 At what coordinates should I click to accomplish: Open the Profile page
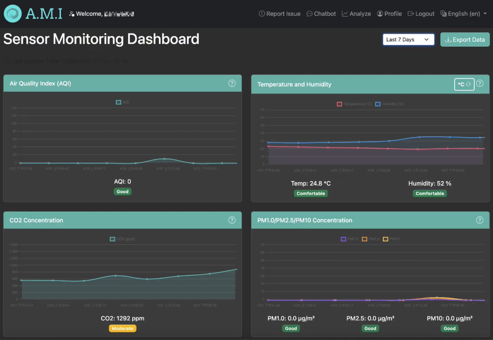(389, 14)
